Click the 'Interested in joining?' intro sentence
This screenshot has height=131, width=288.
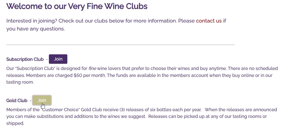(x=32, y=21)
